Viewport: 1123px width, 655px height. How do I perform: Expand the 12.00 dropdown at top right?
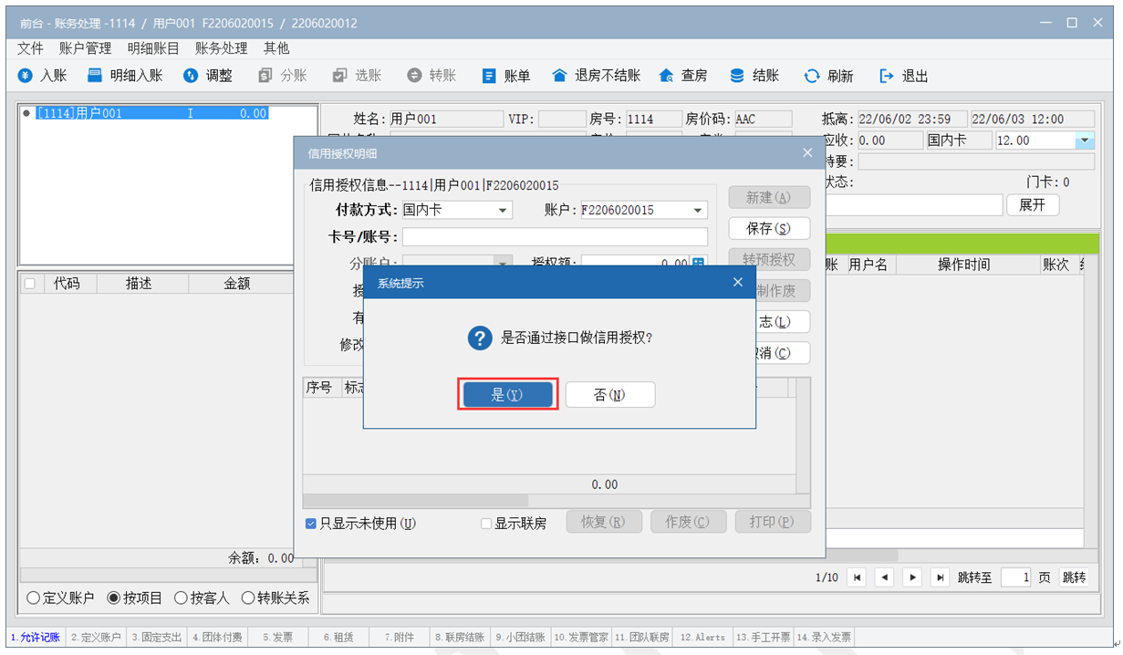[x=1085, y=141]
